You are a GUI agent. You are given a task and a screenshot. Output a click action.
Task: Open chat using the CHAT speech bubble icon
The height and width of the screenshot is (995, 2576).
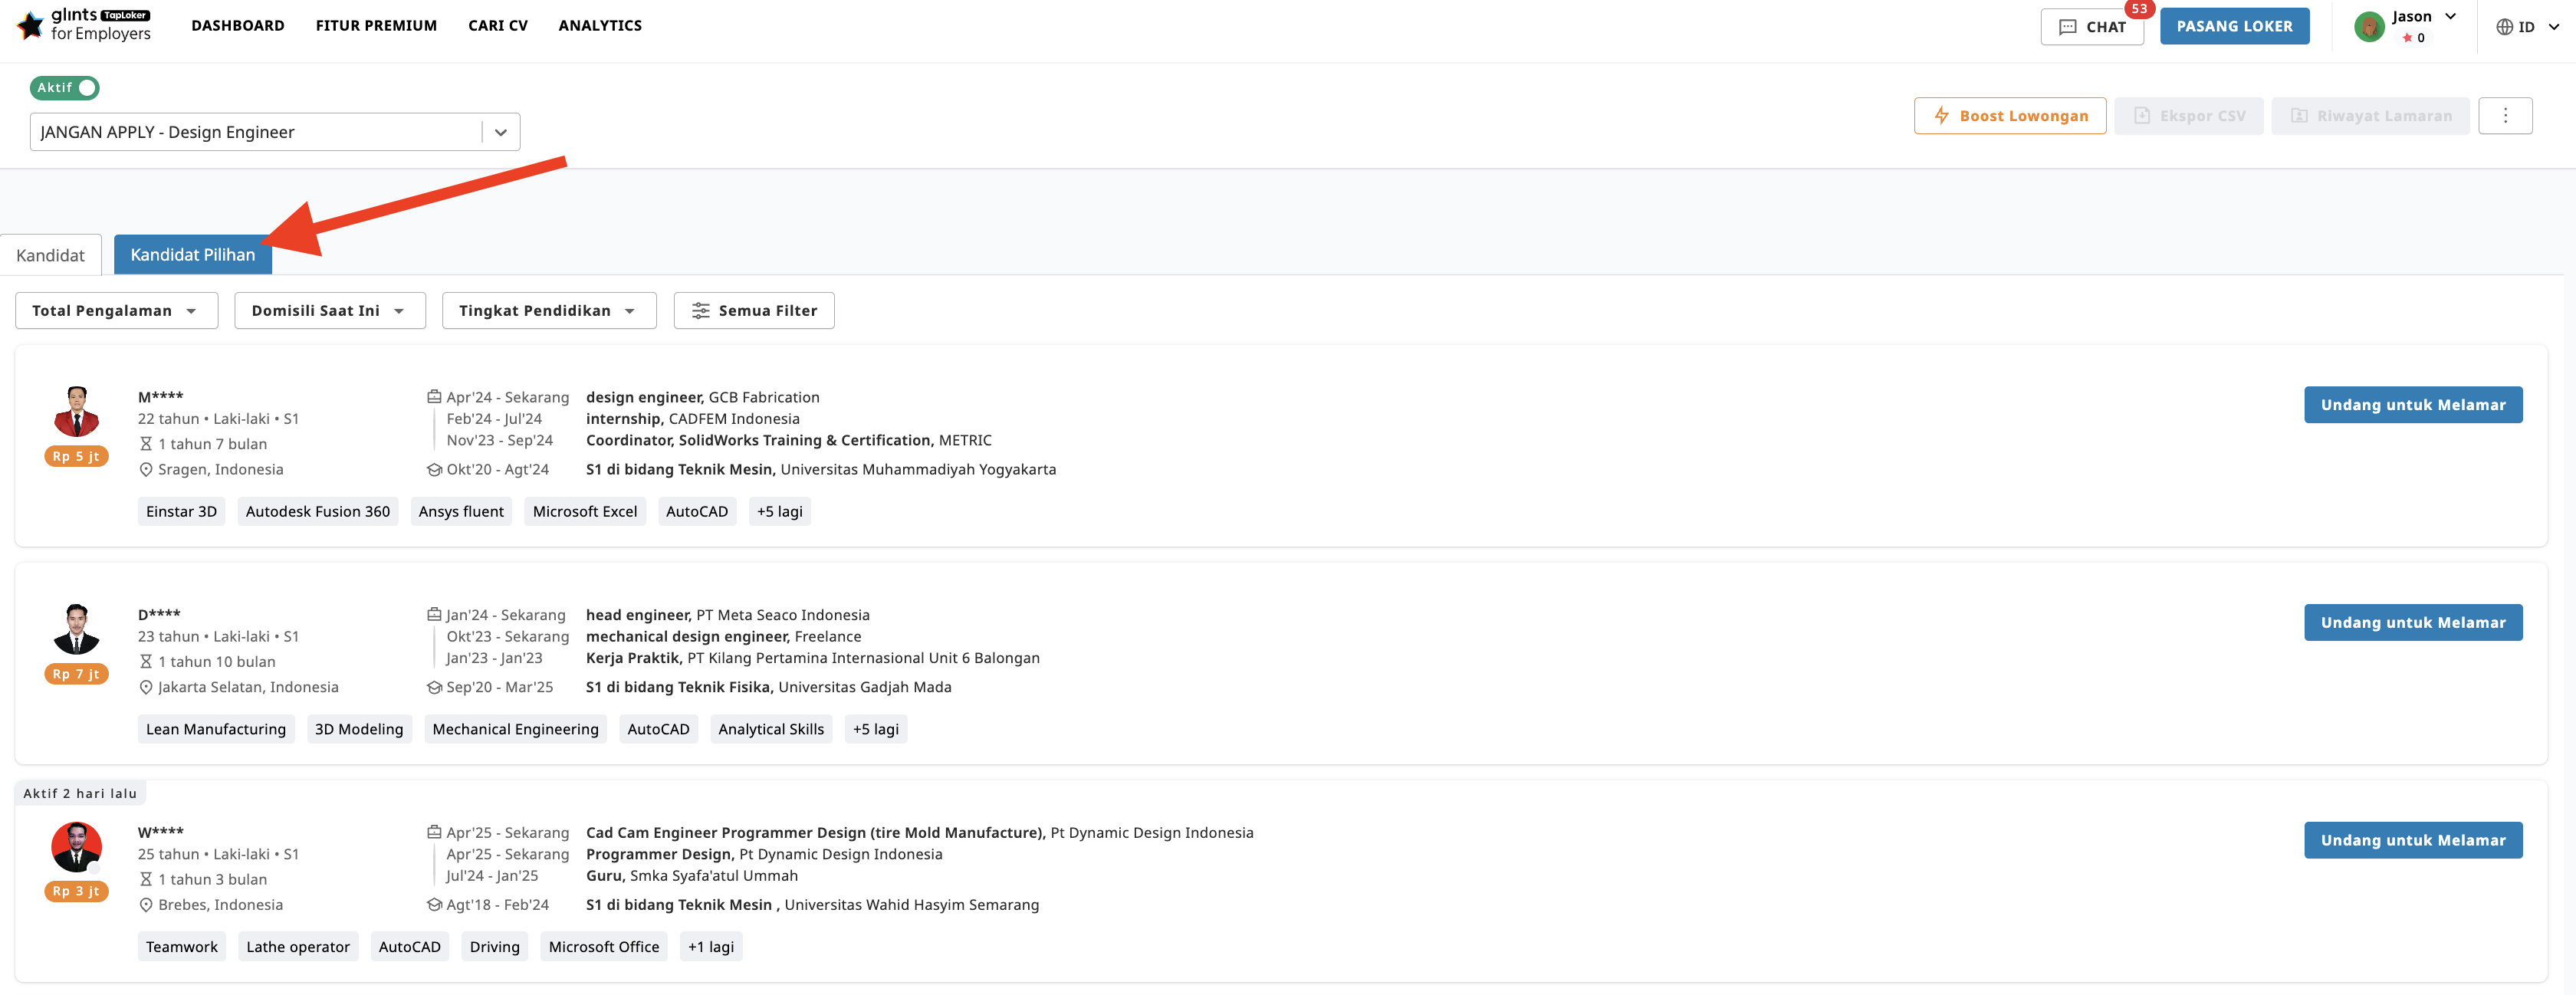pos(2068,26)
